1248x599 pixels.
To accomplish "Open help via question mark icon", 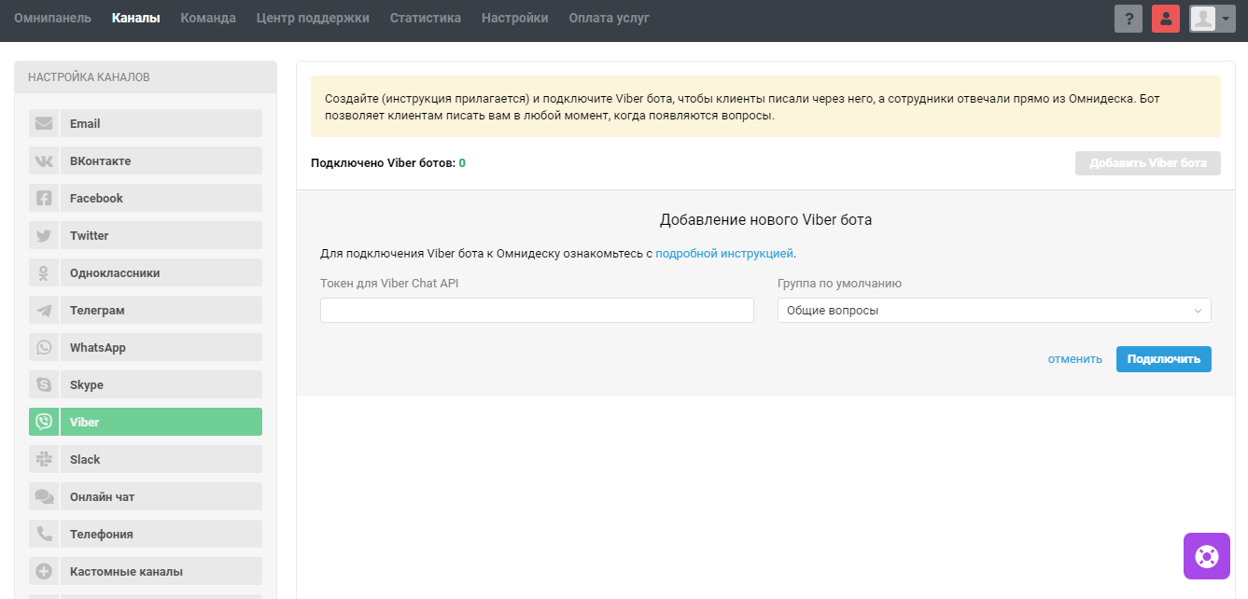I will pyautogui.click(x=1129, y=19).
